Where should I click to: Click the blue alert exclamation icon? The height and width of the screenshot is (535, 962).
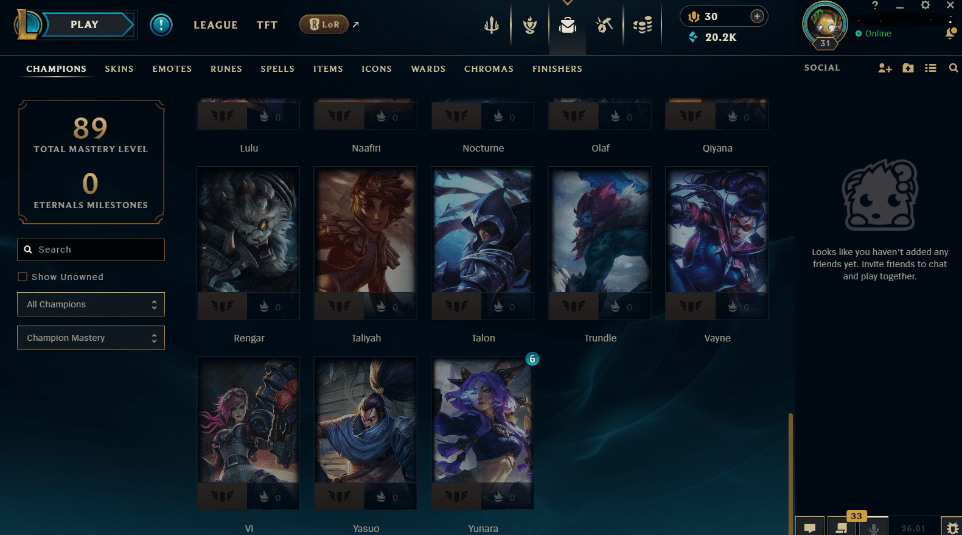point(161,25)
